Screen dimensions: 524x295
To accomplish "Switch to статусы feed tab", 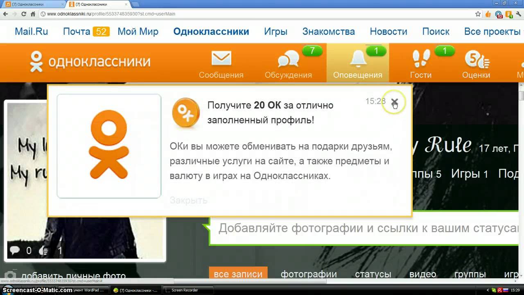I will coord(373,274).
